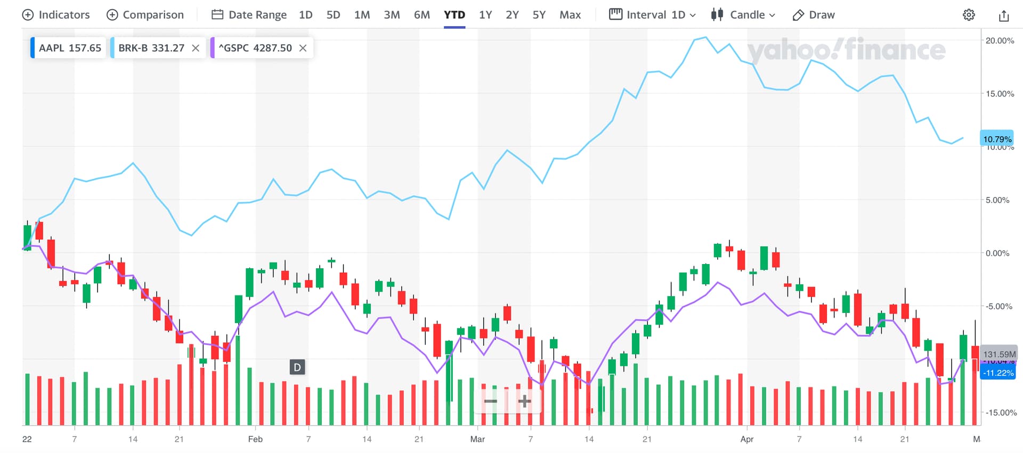Image resolution: width=1023 pixels, height=453 pixels.
Task: Select the YTD range tab
Action: click(x=454, y=15)
